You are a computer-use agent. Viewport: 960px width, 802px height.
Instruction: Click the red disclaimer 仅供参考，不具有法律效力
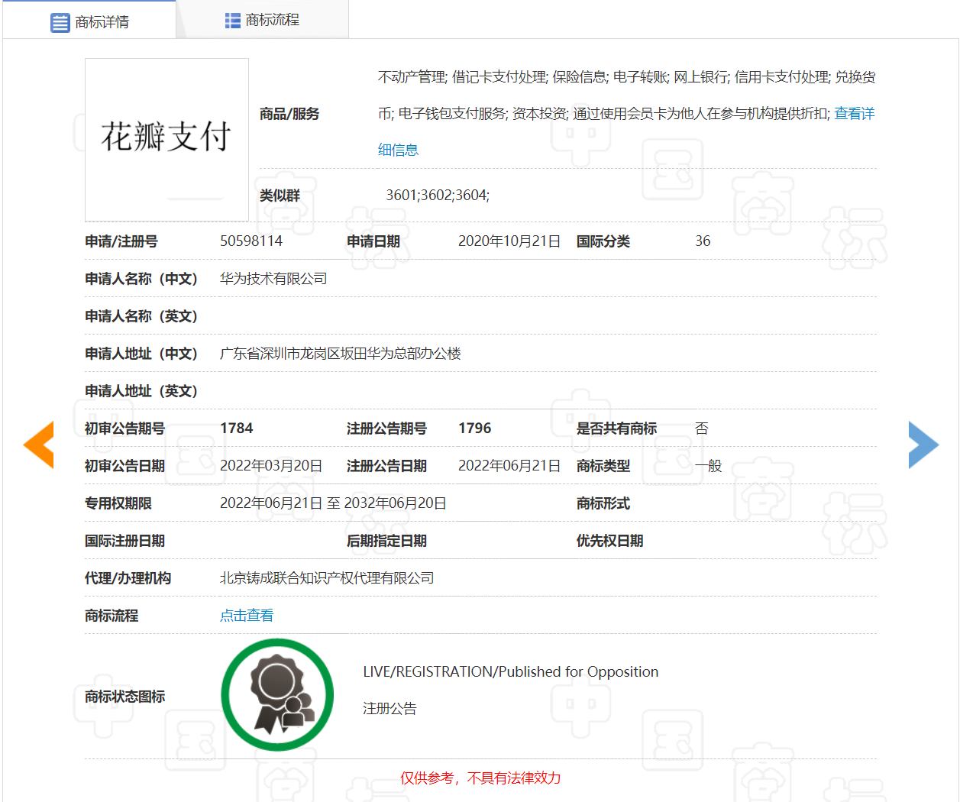point(480,778)
